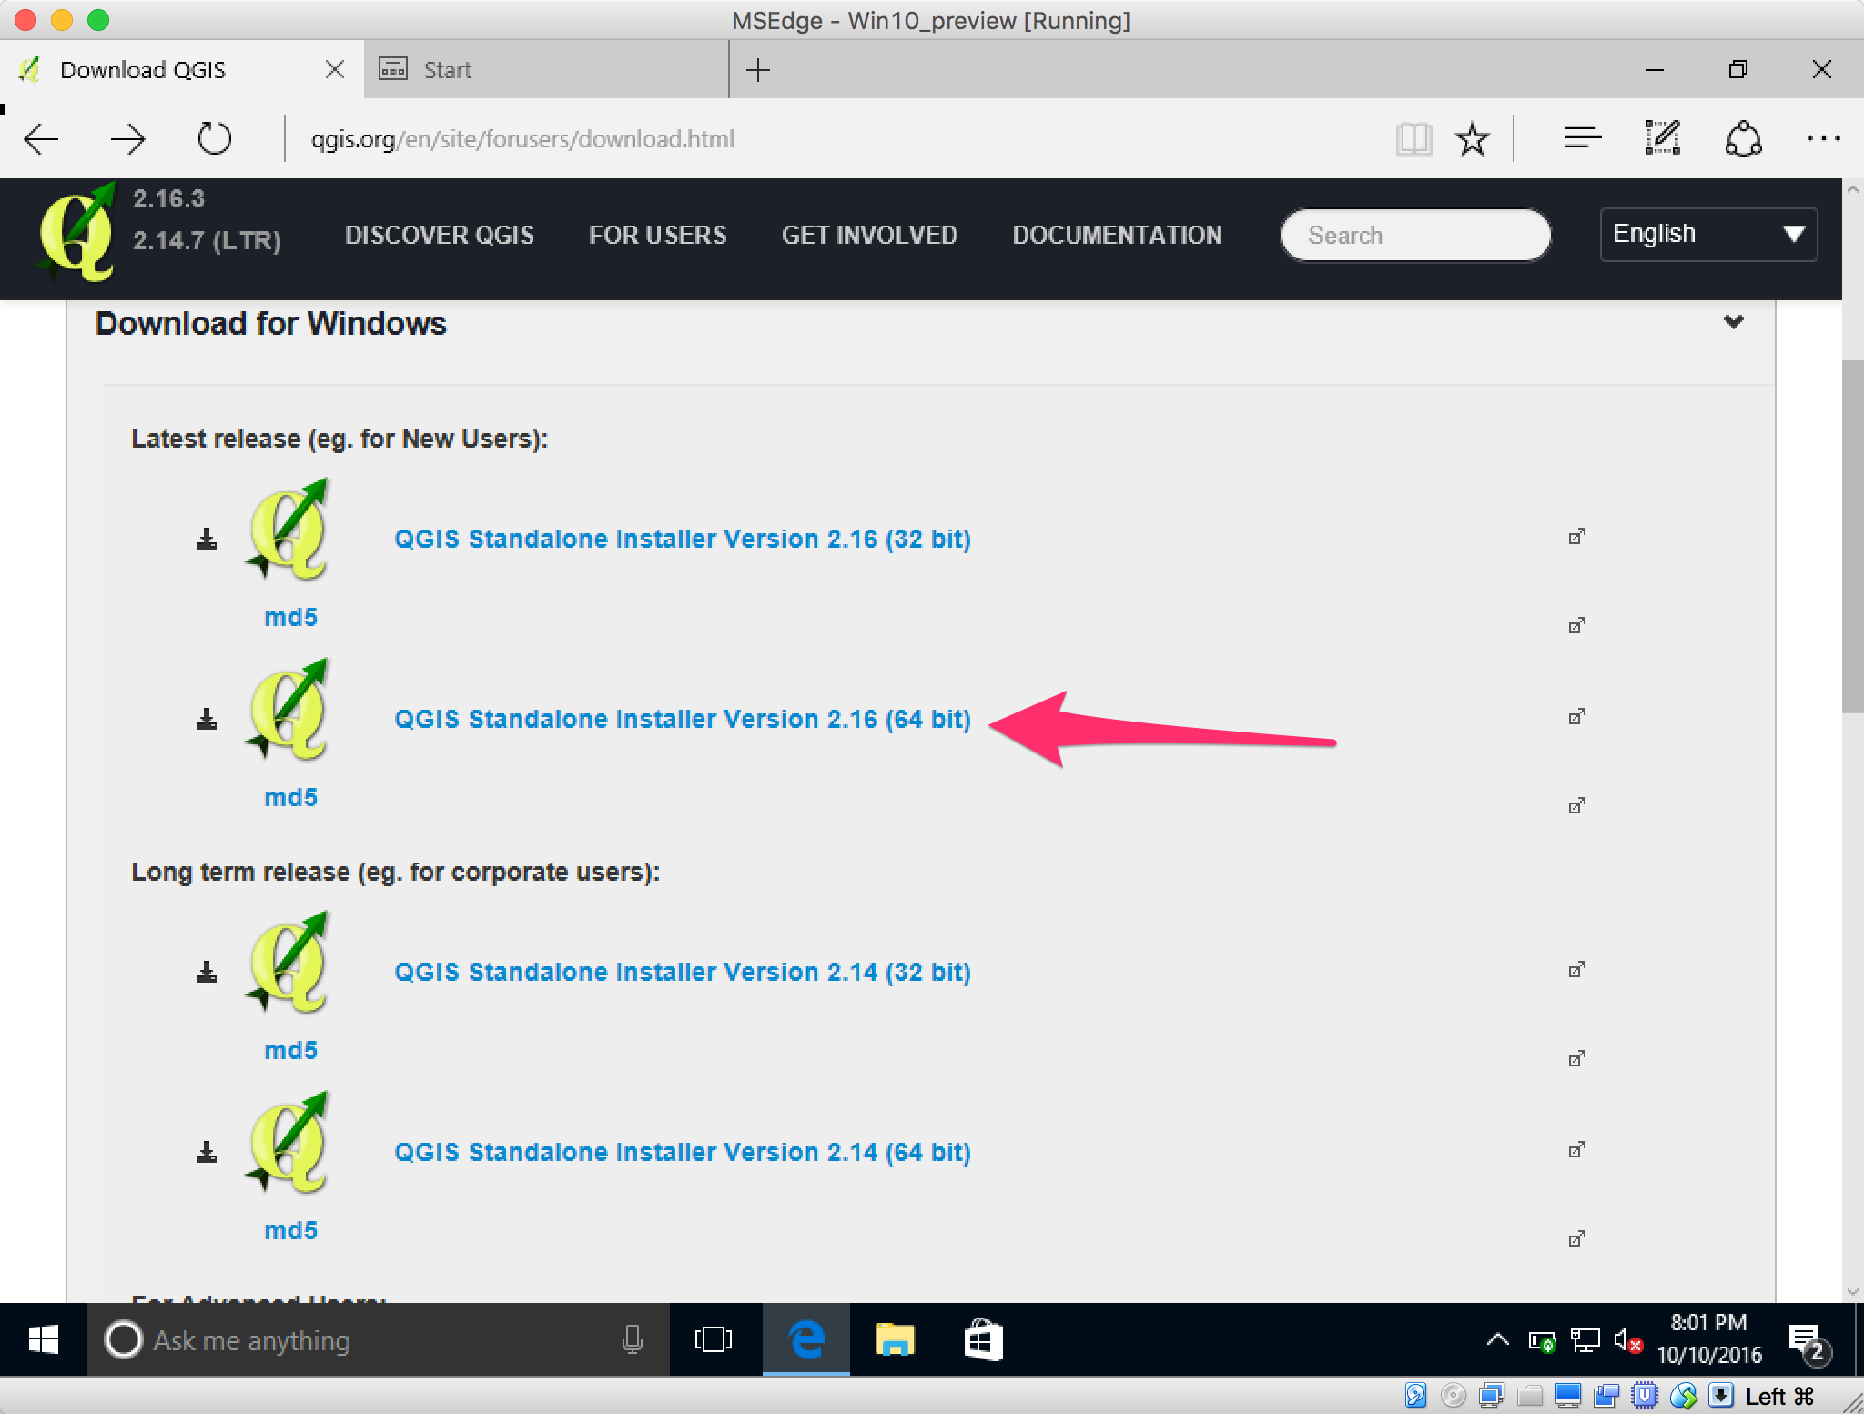
Task: Open md5 link under 2.16 32 bit installer
Action: click(290, 617)
